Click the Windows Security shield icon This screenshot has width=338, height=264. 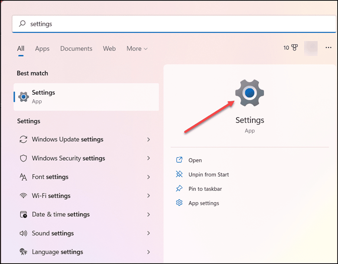click(23, 158)
